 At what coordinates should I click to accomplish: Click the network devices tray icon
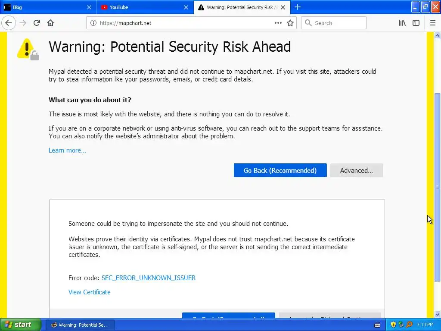click(x=401, y=325)
